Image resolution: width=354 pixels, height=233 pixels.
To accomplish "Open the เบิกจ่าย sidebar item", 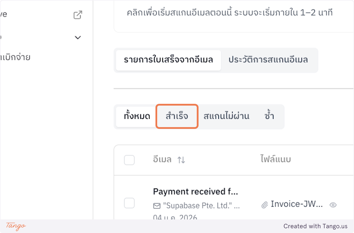I will (15, 57).
